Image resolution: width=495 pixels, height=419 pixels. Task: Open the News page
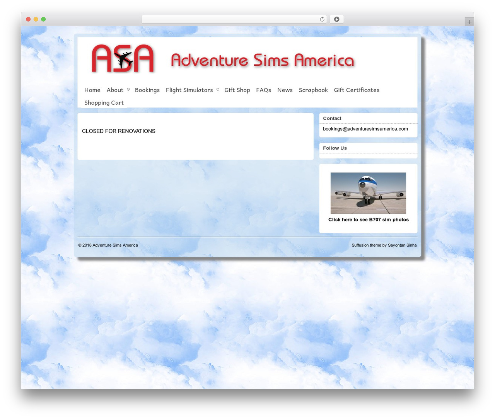pos(285,90)
